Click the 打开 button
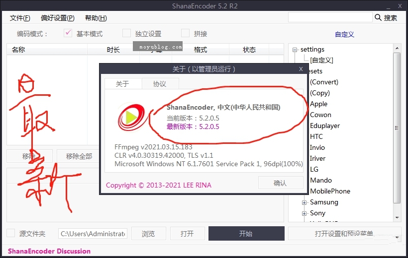This screenshot has width=408, height=258. pos(188,233)
